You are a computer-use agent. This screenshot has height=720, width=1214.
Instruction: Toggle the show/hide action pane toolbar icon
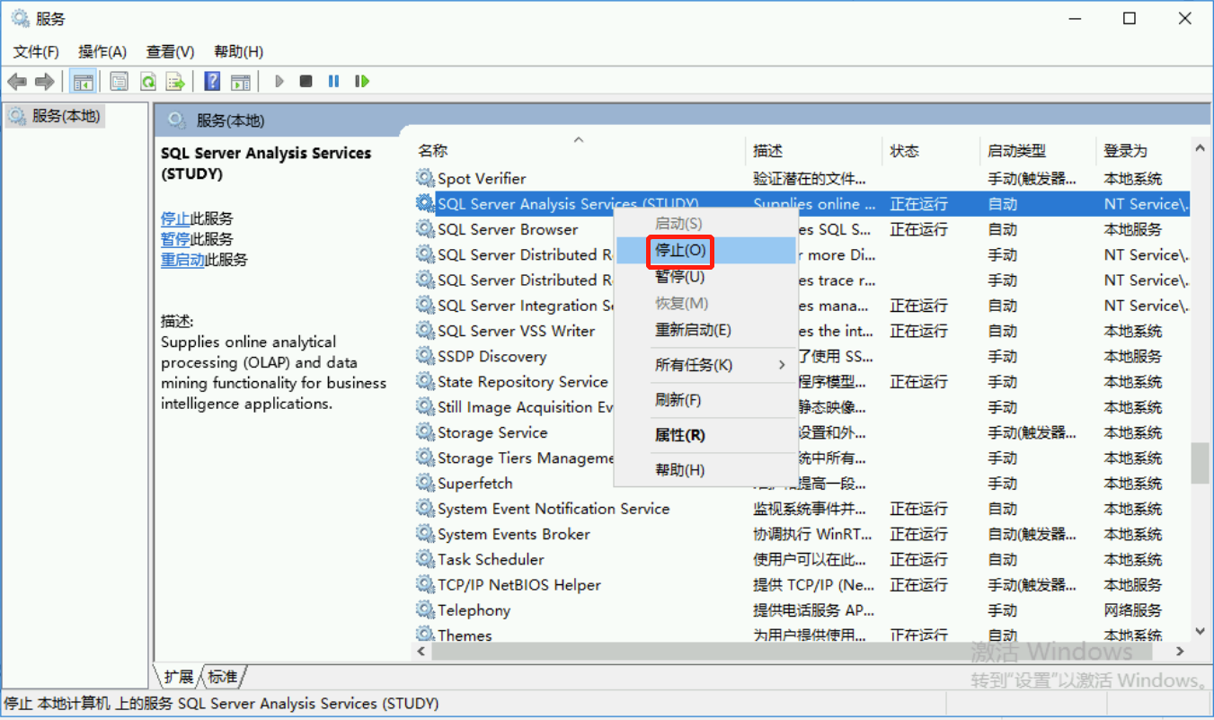240,82
